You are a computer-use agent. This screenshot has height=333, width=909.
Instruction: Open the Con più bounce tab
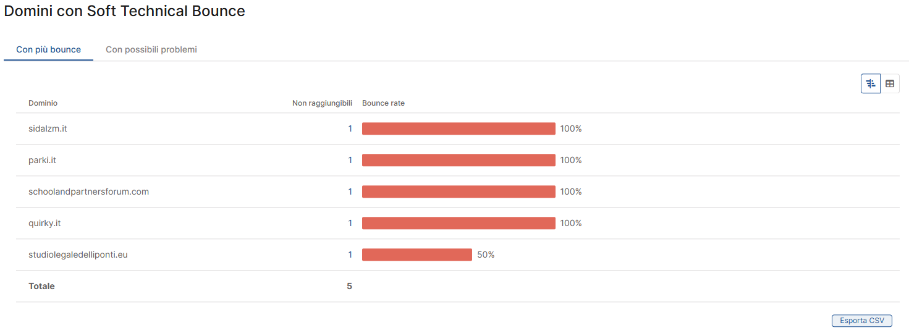pyautogui.click(x=48, y=49)
